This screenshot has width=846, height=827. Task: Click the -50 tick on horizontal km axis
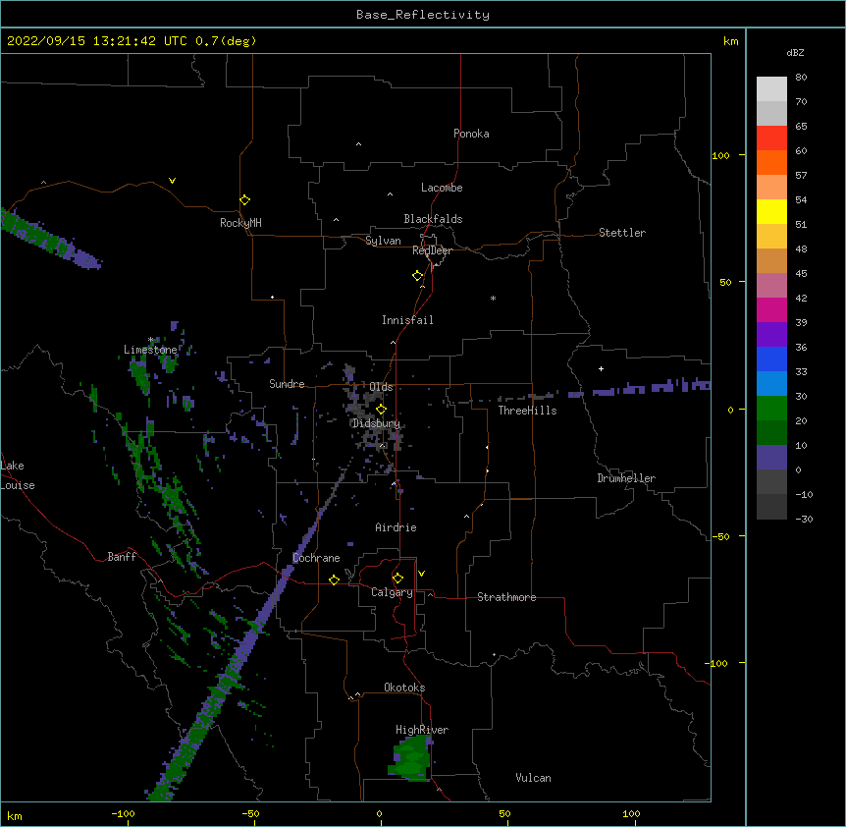(250, 813)
